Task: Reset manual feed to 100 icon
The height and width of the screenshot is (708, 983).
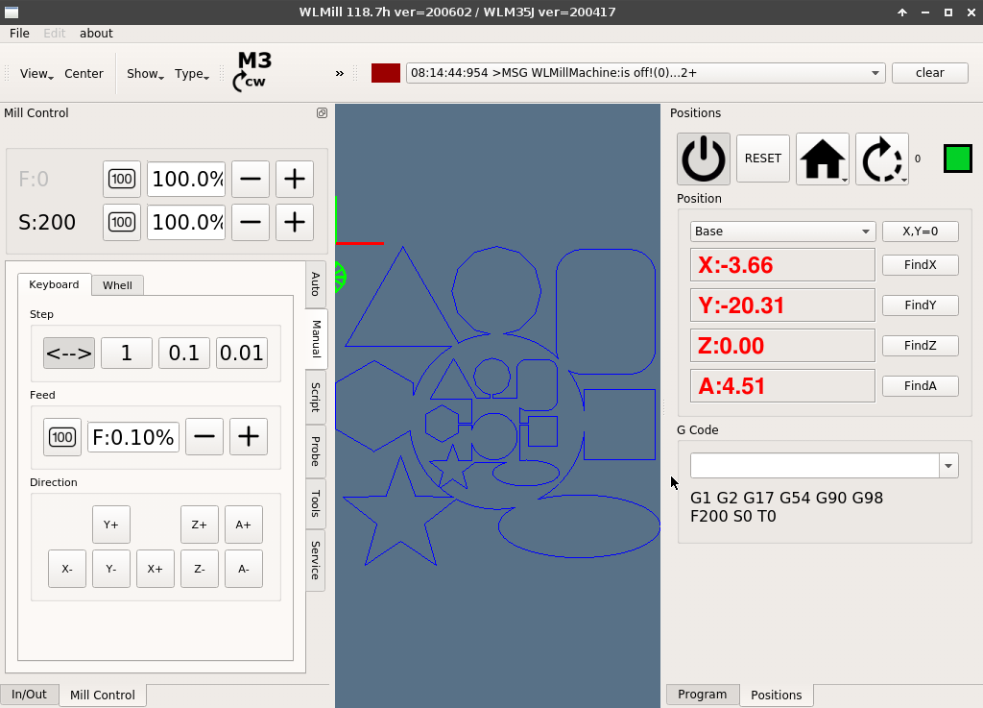Action: [x=62, y=437]
